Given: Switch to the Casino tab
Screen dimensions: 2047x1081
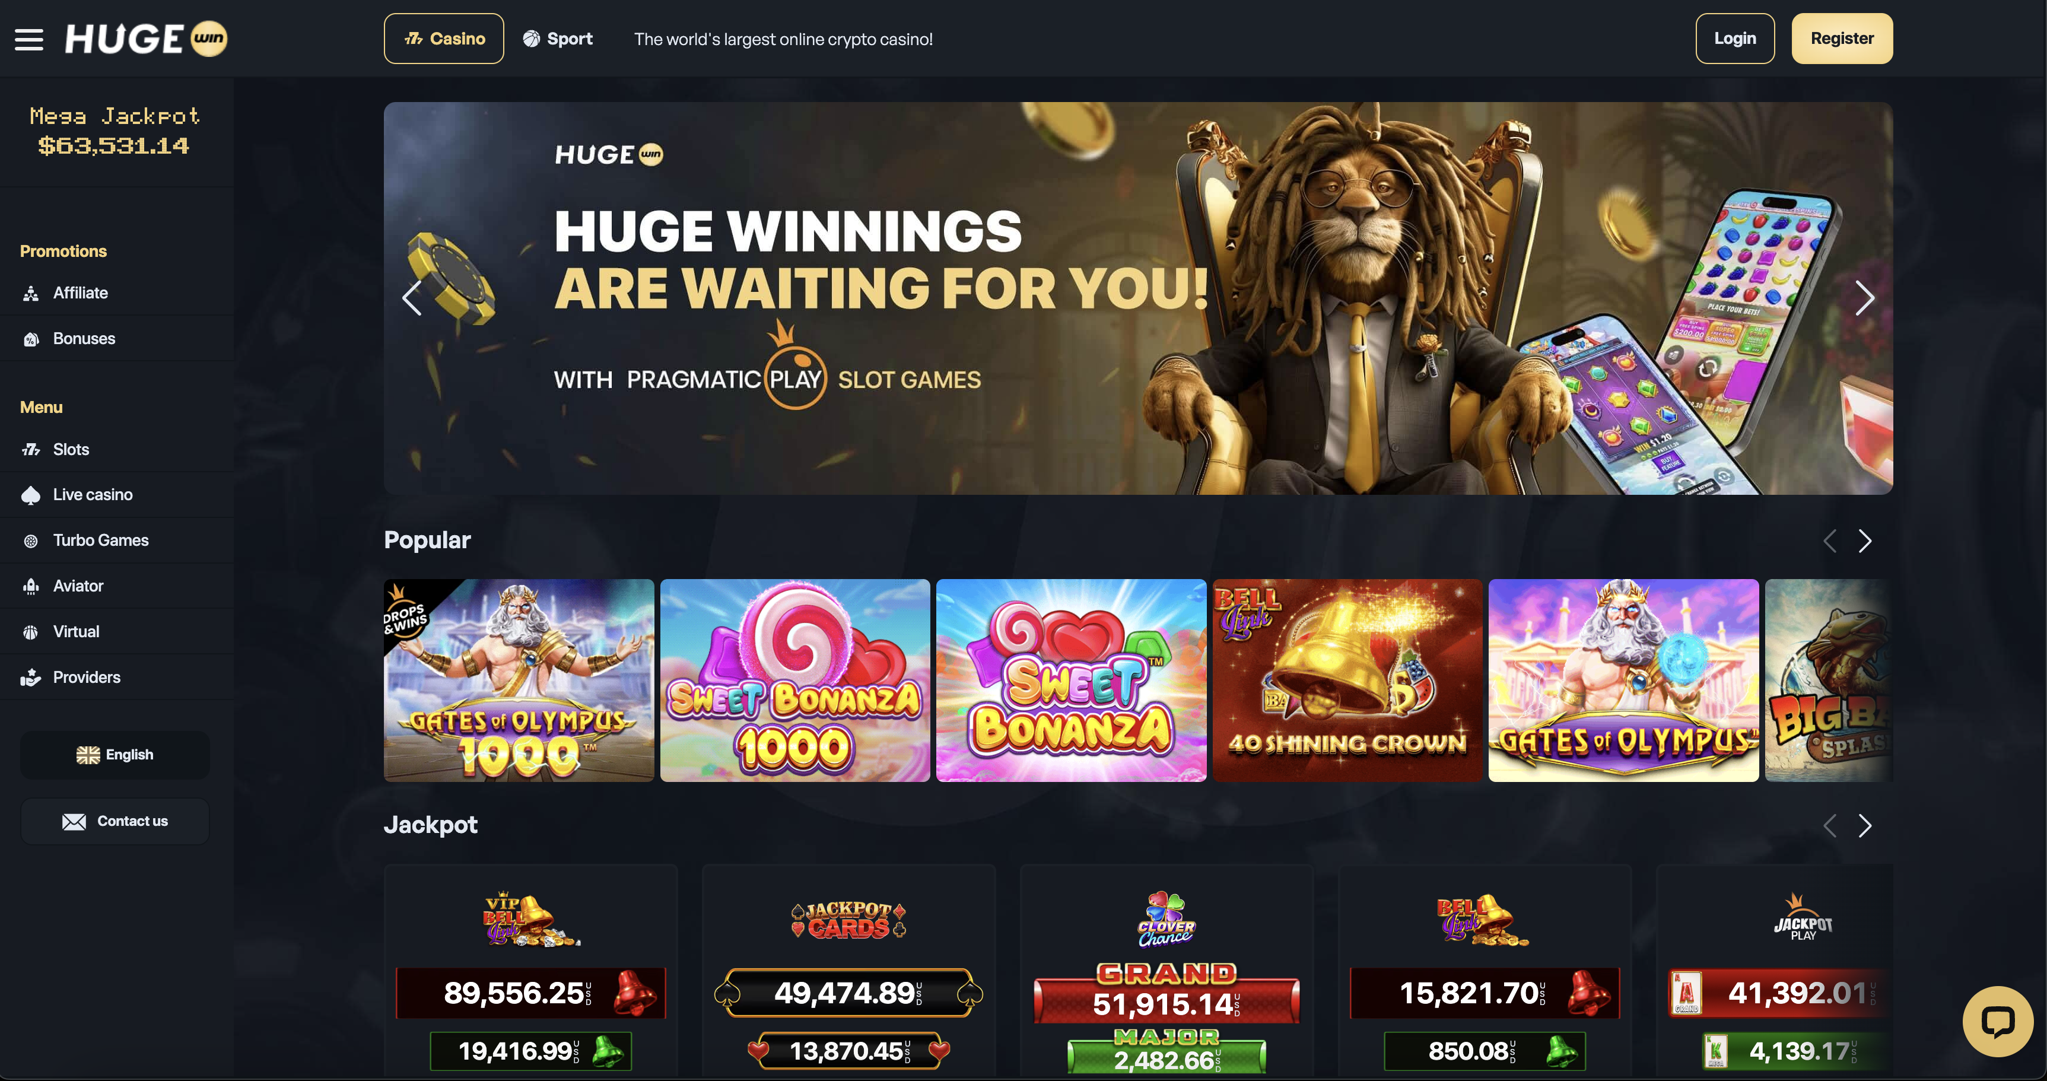Looking at the screenshot, I should pos(443,39).
